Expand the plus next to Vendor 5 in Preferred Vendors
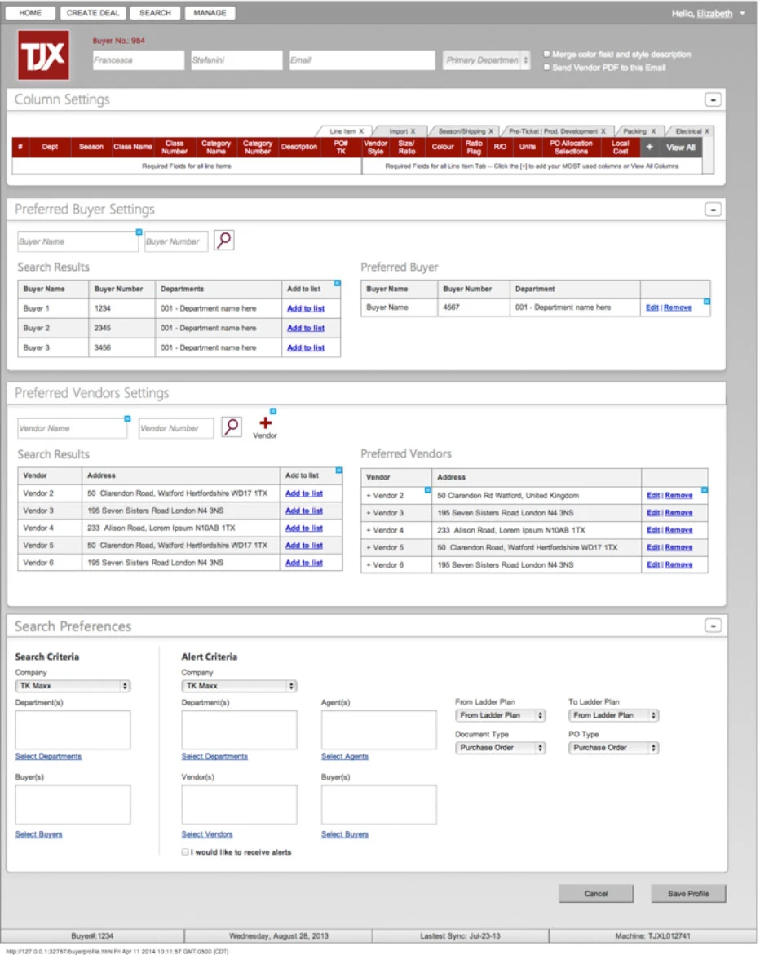 click(369, 547)
